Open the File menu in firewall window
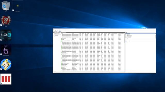The width and height of the screenshot is (165, 92). click(x=54, y=30)
